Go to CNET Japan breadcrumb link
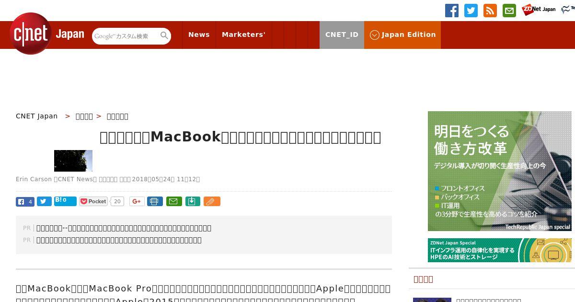 (37, 116)
